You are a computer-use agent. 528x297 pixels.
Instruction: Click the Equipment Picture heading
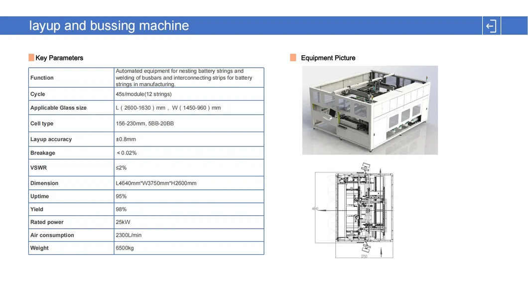pos(328,58)
